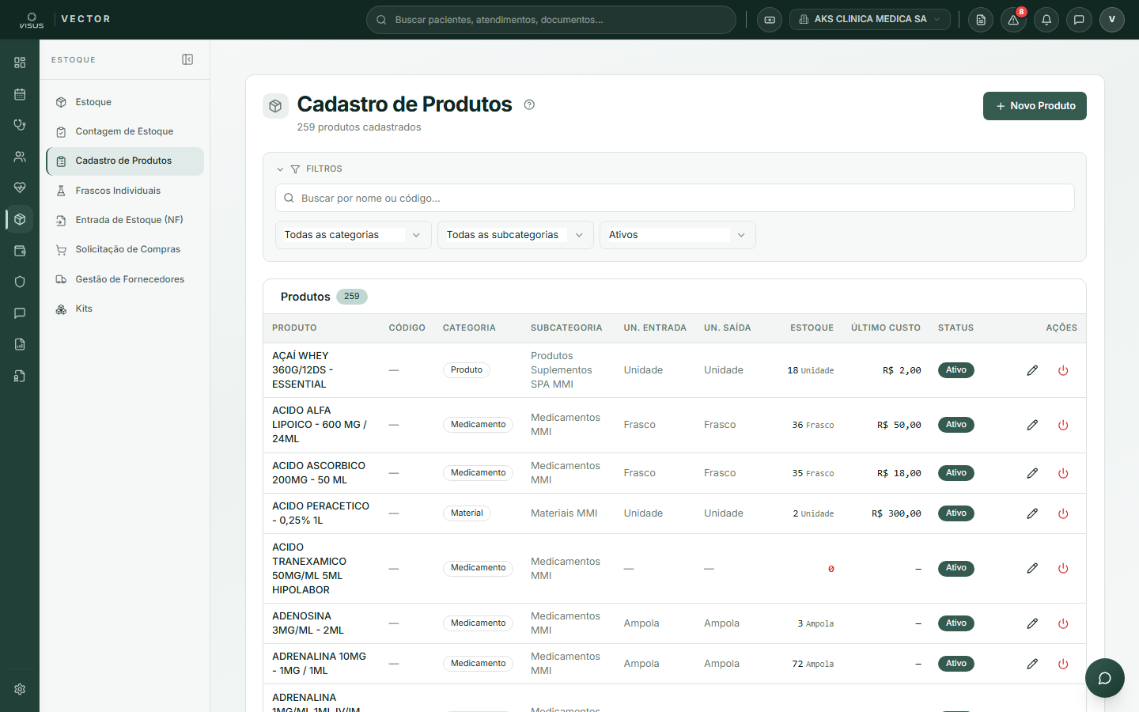Click the global search field
The image size is (1139, 712).
click(x=551, y=20)
